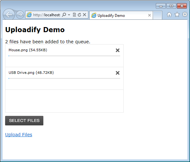Click the USB Drive.png progress bar
The height and width of the screenshot is (162, 190).
(x=64, y=79)
